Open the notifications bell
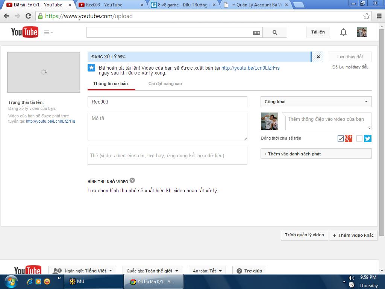This screenshot has width=385, height=289. (x=343, y=32)
